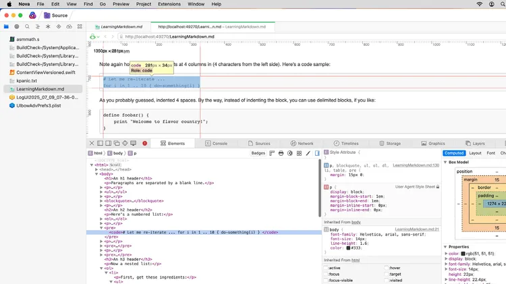Click the Inherited From html link

point(356,260)
